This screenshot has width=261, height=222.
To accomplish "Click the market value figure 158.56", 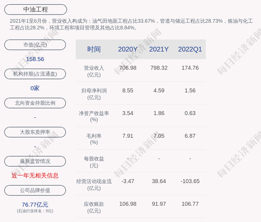I will 35,59.
